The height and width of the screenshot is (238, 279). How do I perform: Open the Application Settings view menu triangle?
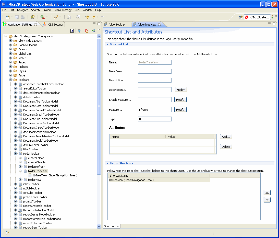tap(99, 30)
